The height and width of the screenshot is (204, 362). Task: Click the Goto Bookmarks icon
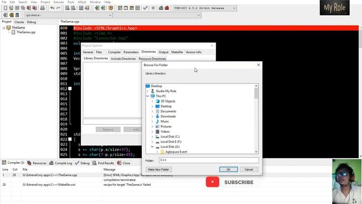(17, 15)
